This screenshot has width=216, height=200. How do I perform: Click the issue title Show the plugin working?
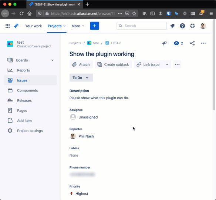pos(102,54)
